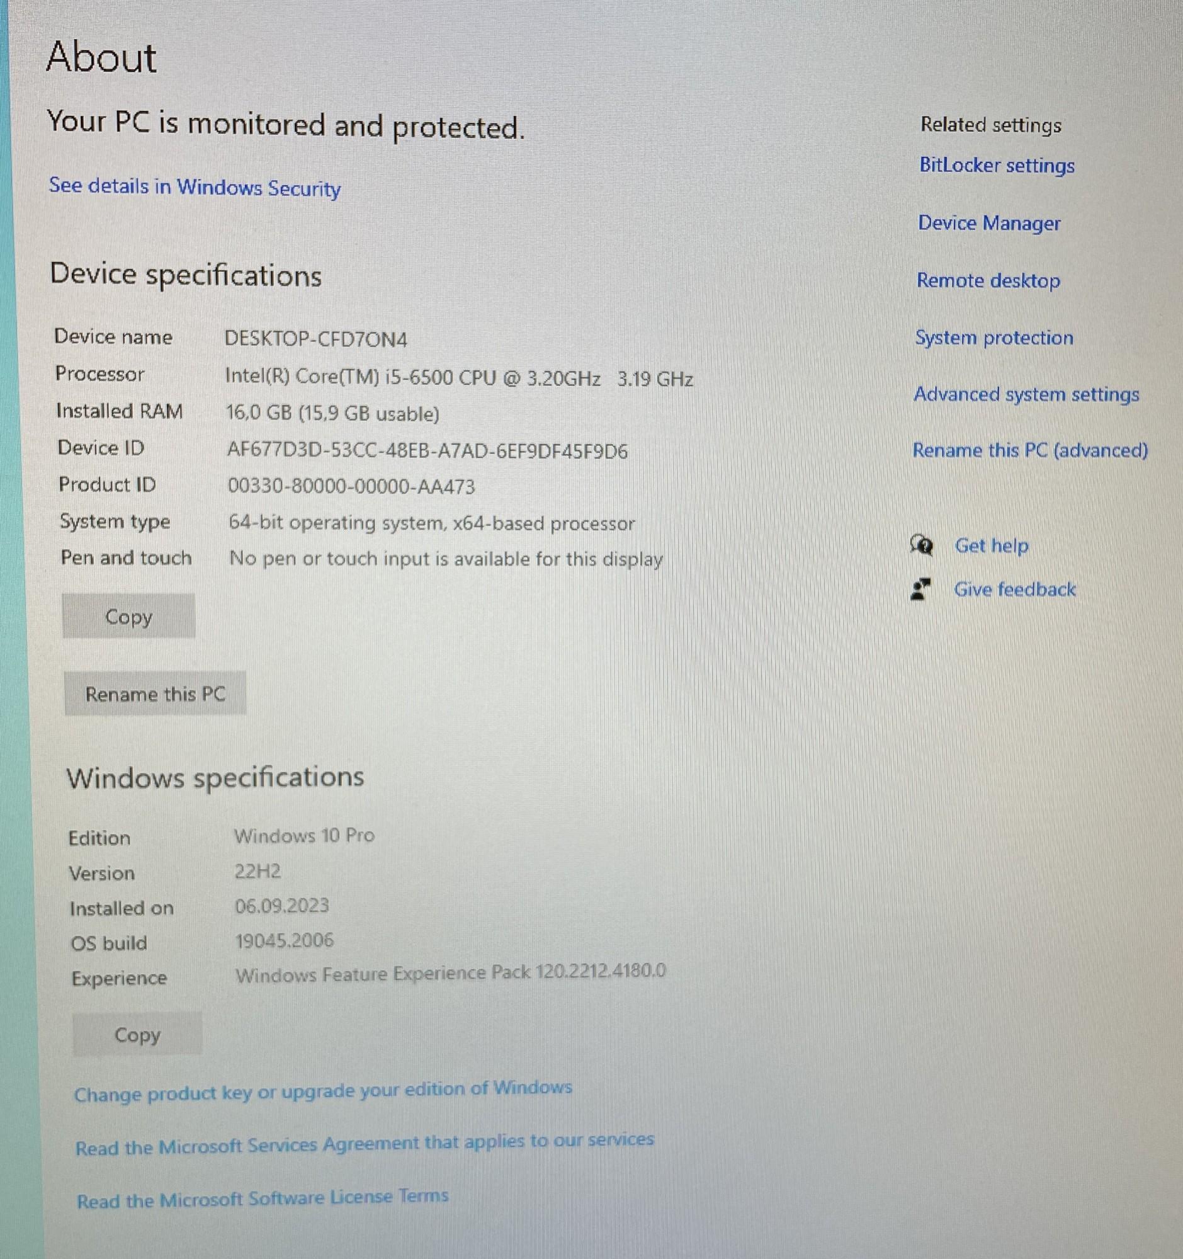Select the Edition value Windows 10 Pro
This screenshot has width=1183, height=1259.
[x=305, y=835]
